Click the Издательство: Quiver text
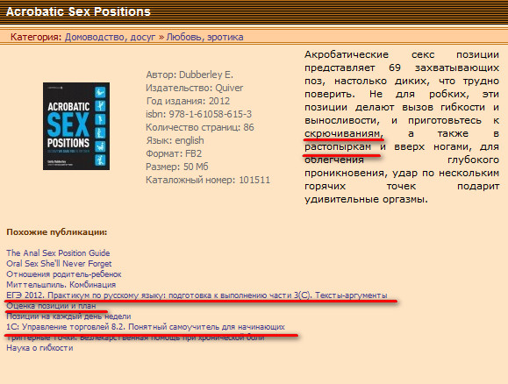The image size is (508, 384). pos(195,88)
